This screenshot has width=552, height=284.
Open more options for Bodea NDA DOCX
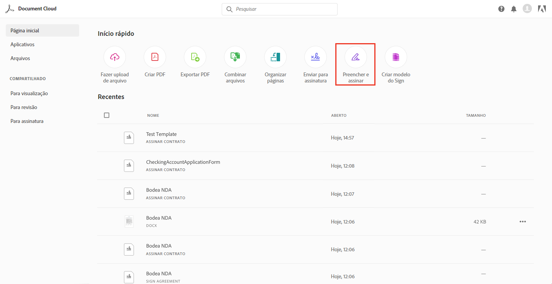pos(523,222)
